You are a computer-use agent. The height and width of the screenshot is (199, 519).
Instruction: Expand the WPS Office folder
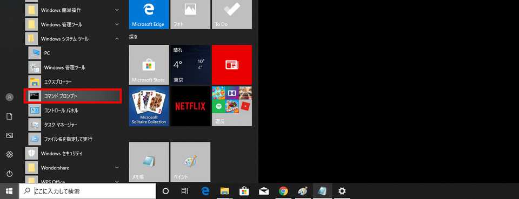point(73,180)
